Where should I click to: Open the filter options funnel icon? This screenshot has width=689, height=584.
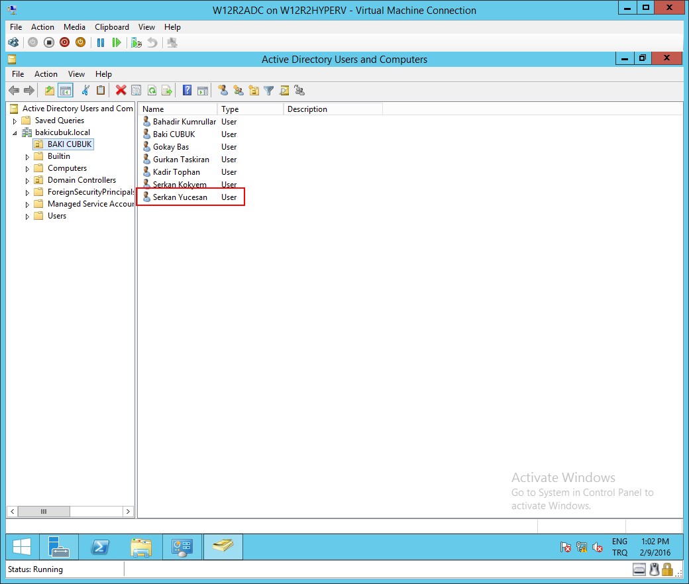pyautogui.click(x=269, y=91)
